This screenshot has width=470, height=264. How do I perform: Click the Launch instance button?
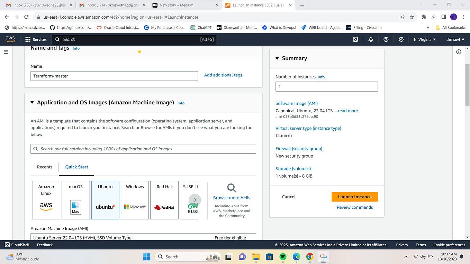click(x=354, y=197)
